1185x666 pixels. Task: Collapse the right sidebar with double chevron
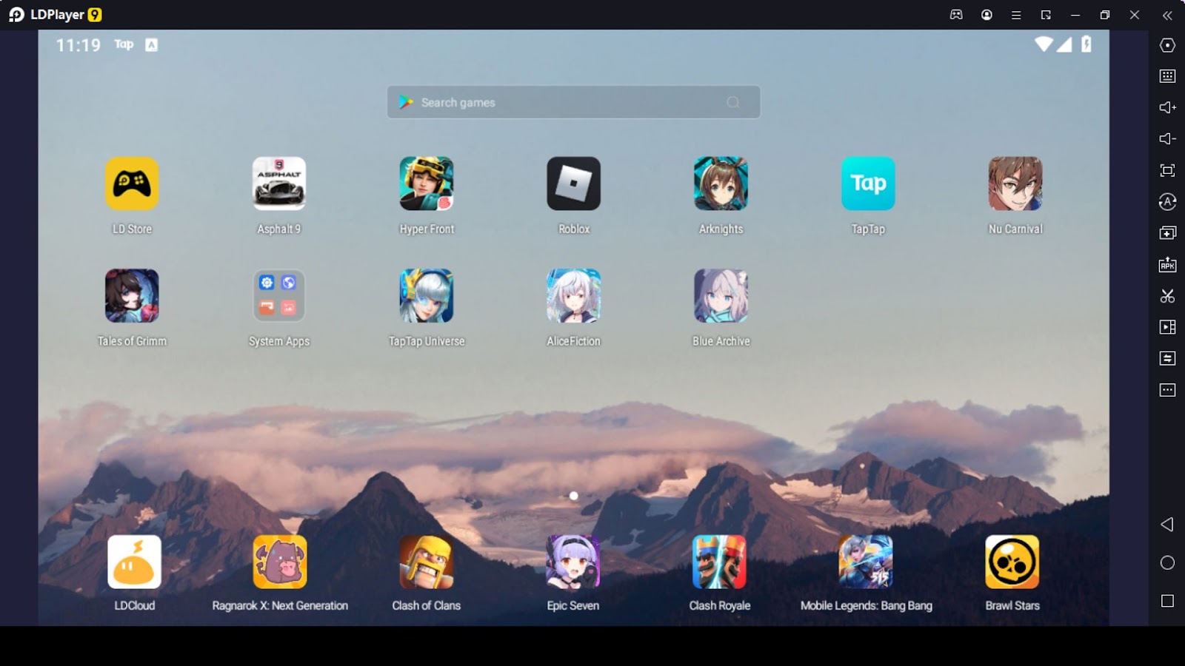tap(1167, 15)
